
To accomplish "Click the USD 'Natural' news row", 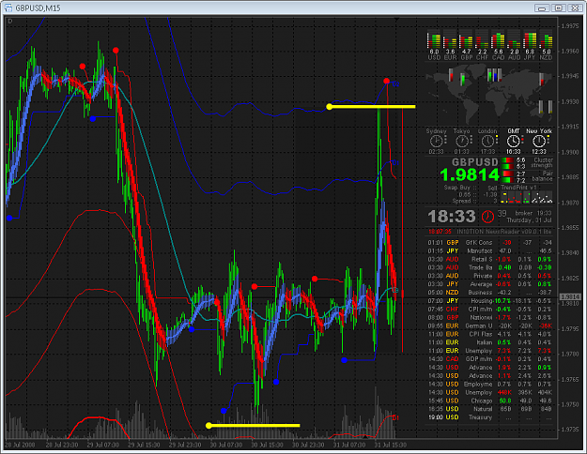I will click(x=489, y=409).
